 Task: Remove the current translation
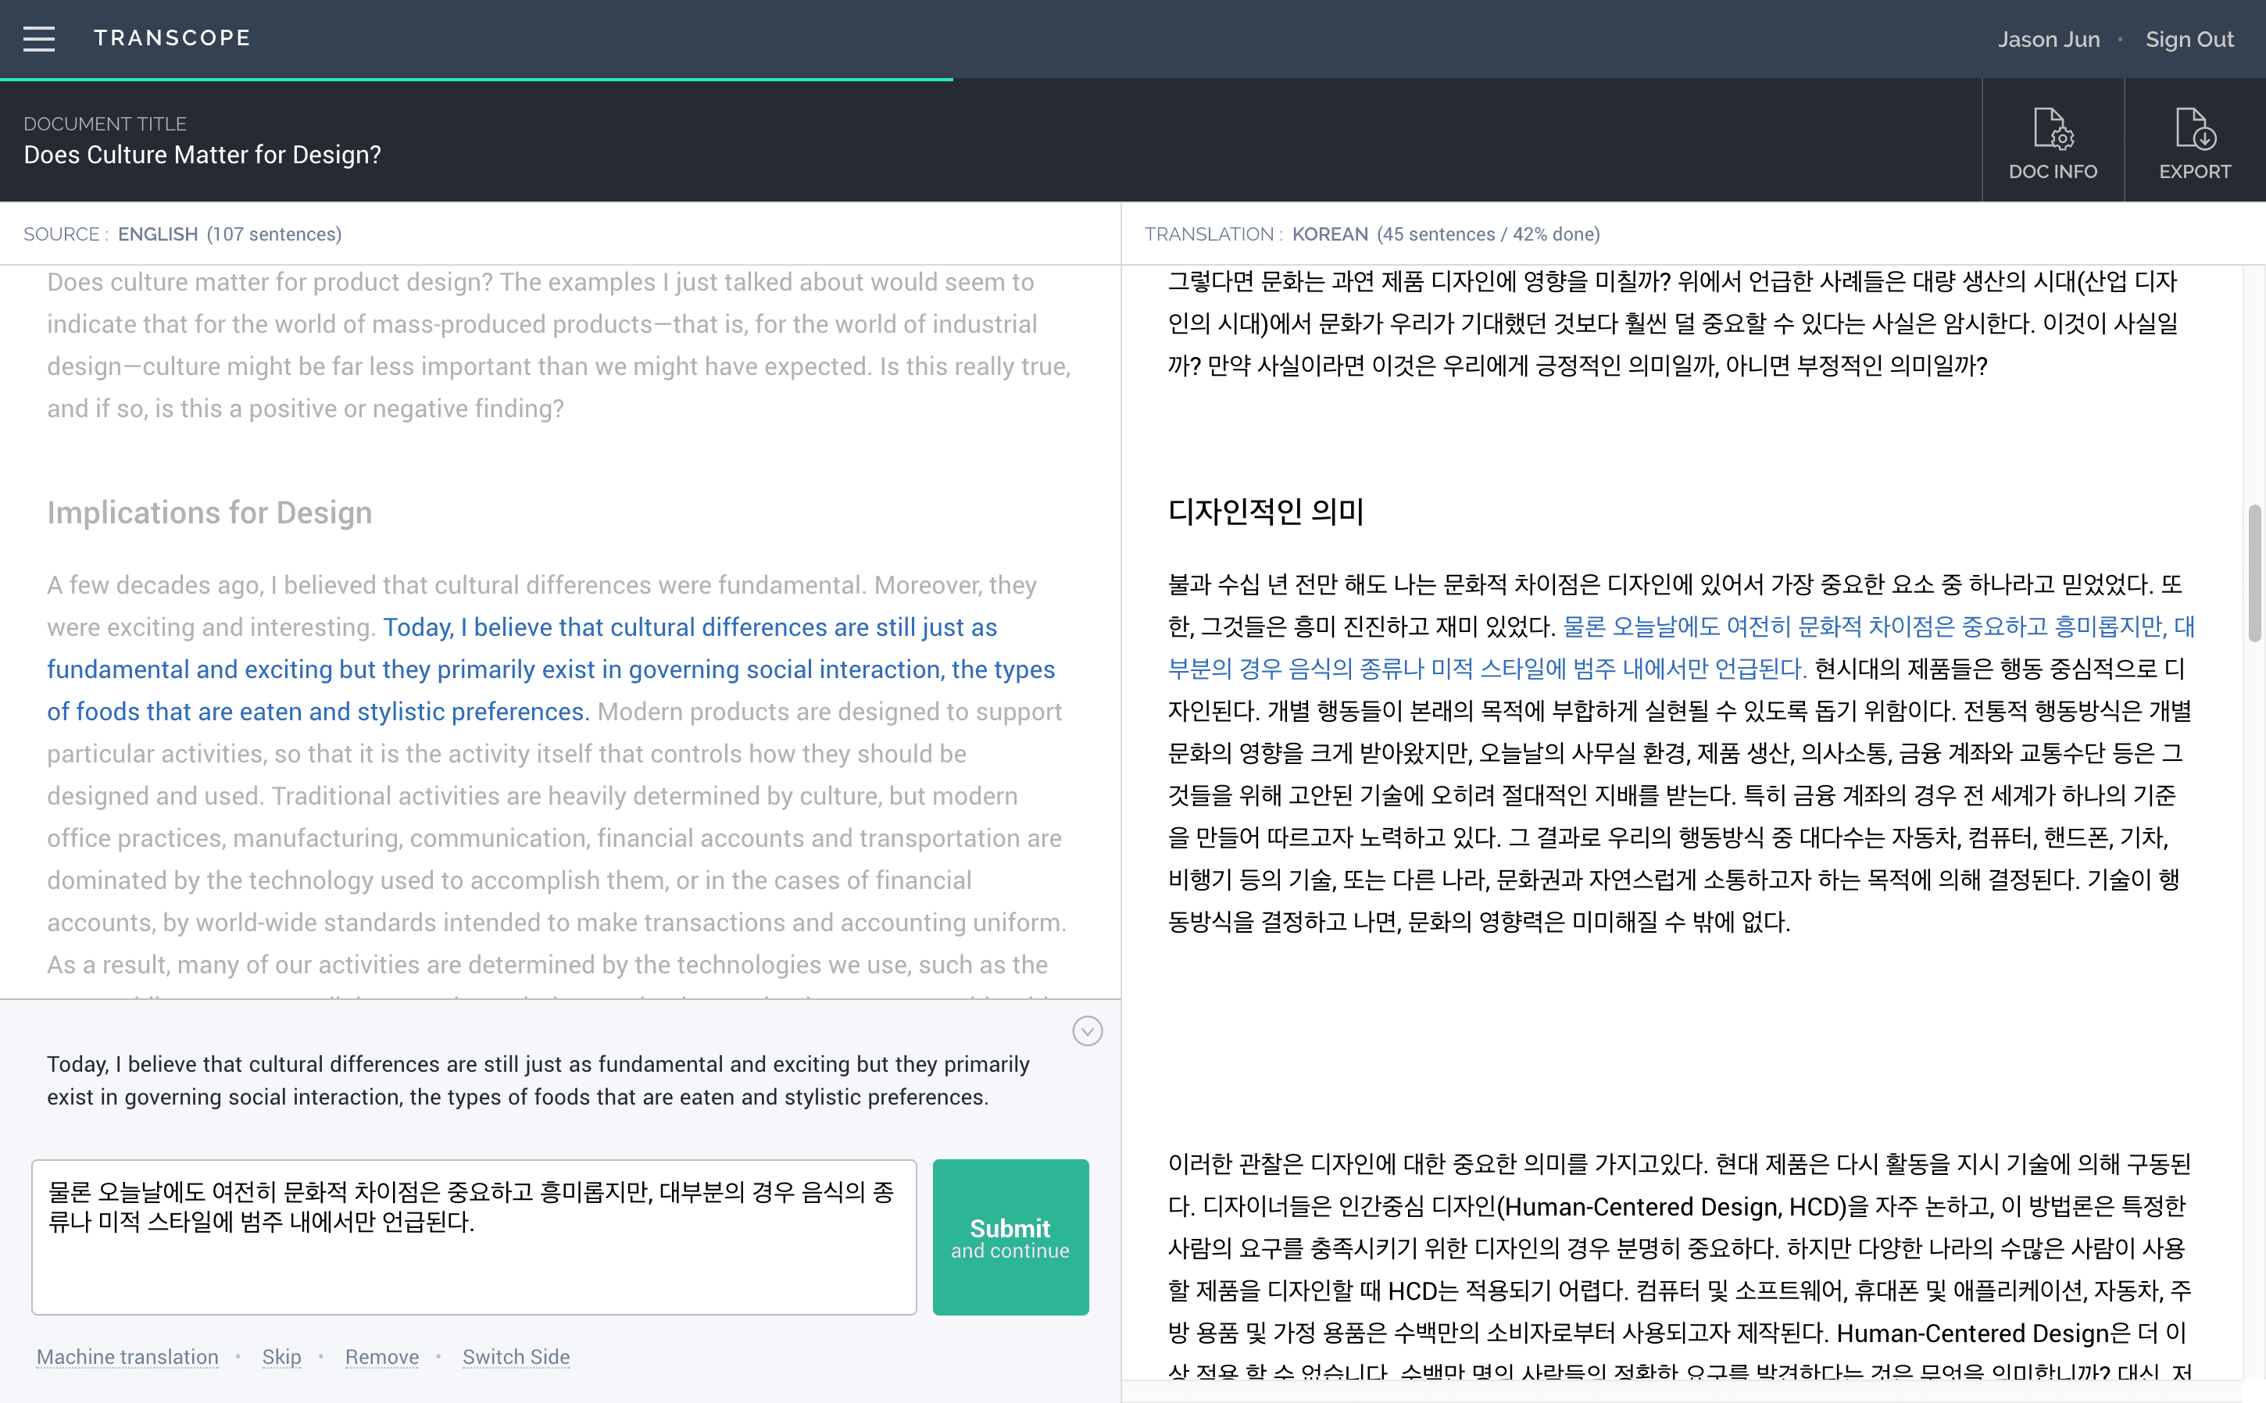381,1357
